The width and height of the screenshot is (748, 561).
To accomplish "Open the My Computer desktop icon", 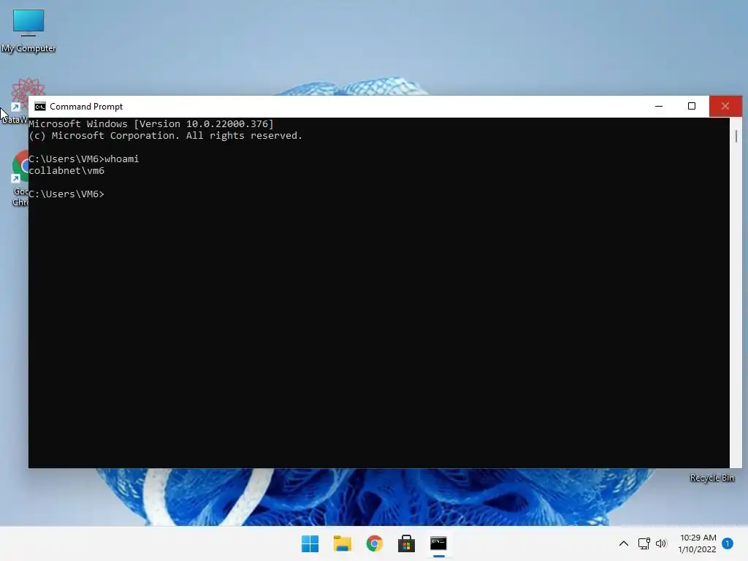I will 28,31.
